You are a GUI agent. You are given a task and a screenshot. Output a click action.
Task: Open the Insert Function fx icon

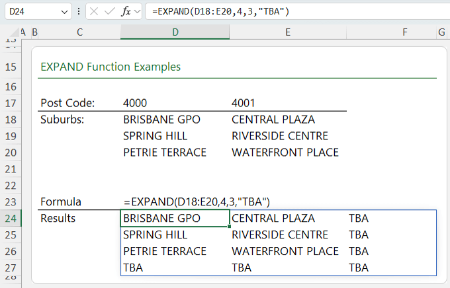pos(126,11)
